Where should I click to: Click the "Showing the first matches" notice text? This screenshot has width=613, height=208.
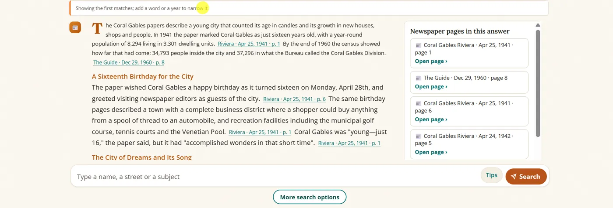click(142, 8)
